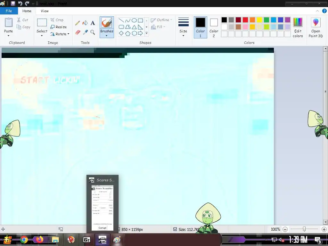Undo the last action
Image resolution: width=328 pixels, height=246 pixels.
coord(20,3)
